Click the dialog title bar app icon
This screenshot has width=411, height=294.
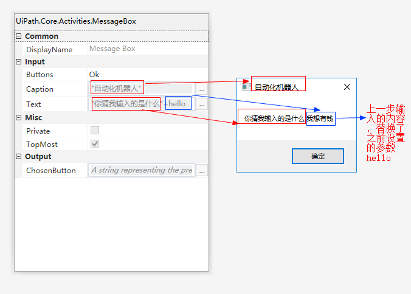[246, 87]
